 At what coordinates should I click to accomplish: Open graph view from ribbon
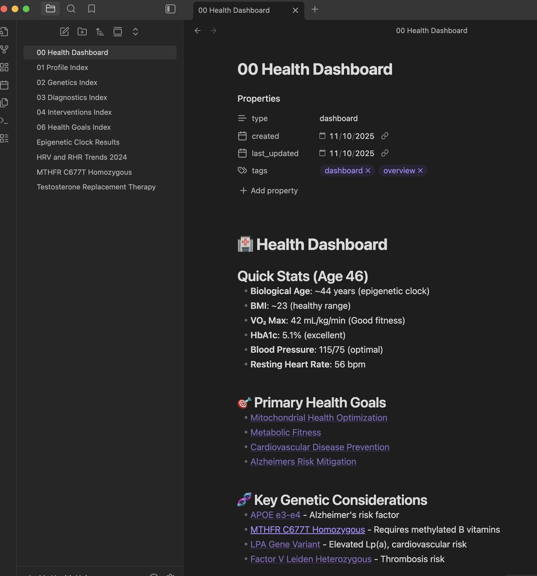point(4,49)
